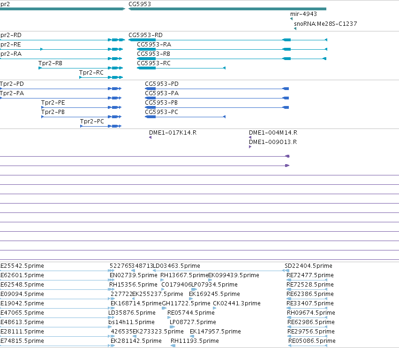Screen dimensions: 399x348
Task: Pick the RE29756.5prime EST label
Action: click(311, 332)
